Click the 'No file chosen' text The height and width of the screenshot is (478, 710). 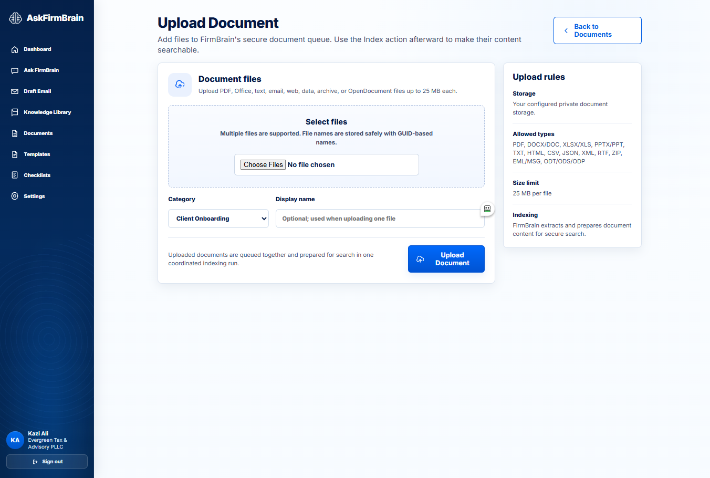click(311, 164)
